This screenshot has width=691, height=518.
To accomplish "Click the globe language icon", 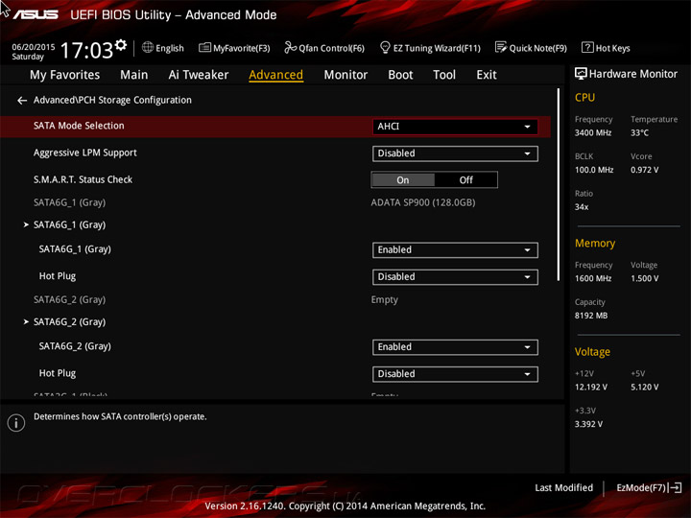I will coord(148,47).
